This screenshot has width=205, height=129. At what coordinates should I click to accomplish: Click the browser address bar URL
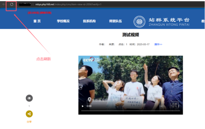point(68,4)
